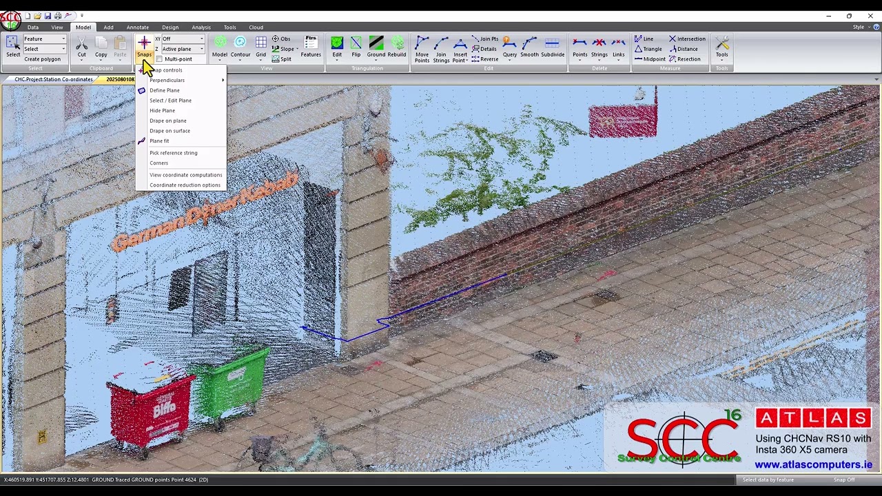Switch to the Annotate ribbon tab

(x=138, y=28)
